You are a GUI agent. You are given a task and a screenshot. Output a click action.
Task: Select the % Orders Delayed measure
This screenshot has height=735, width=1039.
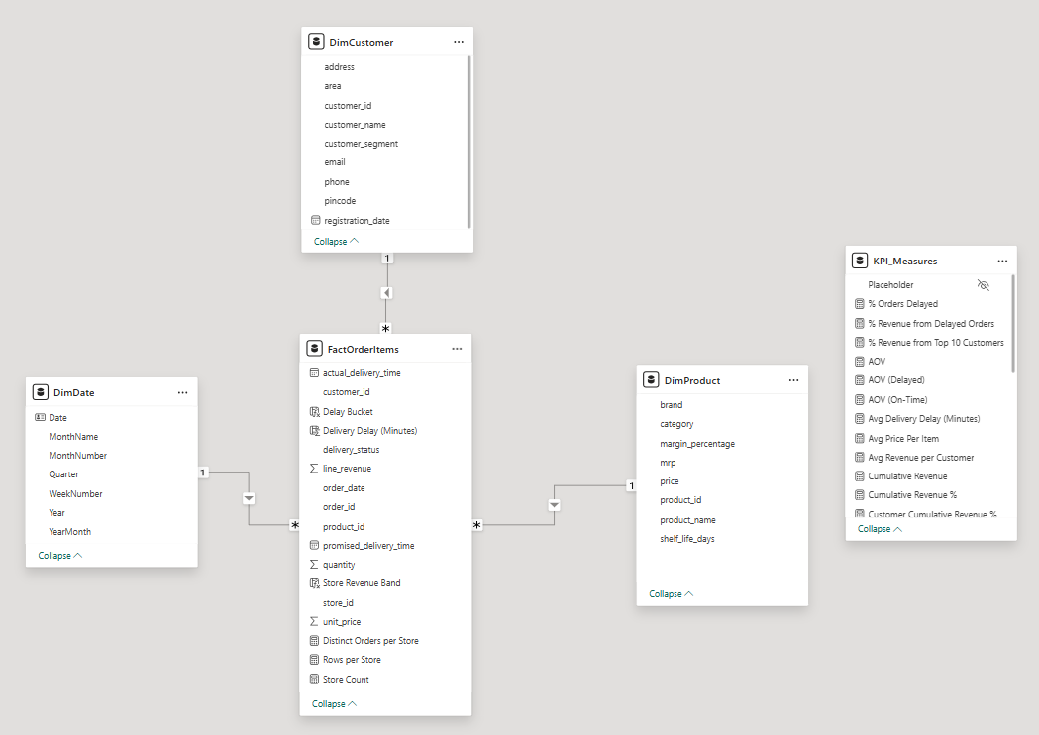(902, 304)
